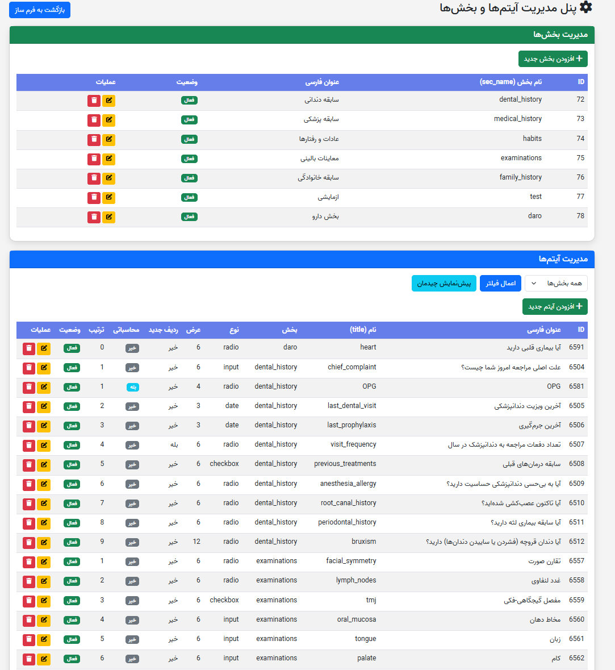Delete the root_canal_history item
The height and width of the screenshot is (670, 615).
click(x=29, y=504)
